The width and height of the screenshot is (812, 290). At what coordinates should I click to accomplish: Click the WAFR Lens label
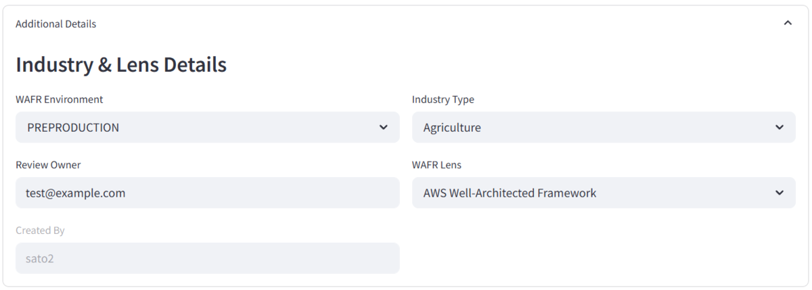click(x=436, y=165)
